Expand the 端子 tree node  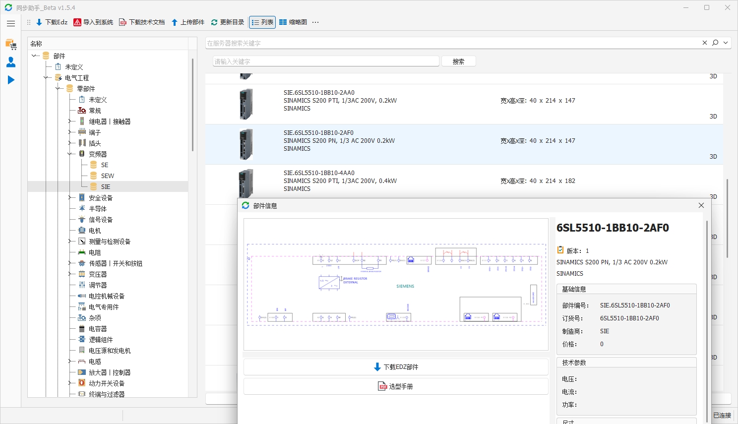pos(70,132)
